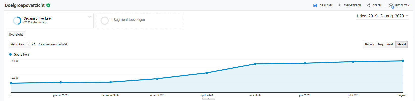
Task: Click the Doelgroepoverzicht title
Action: pos(25,5)
